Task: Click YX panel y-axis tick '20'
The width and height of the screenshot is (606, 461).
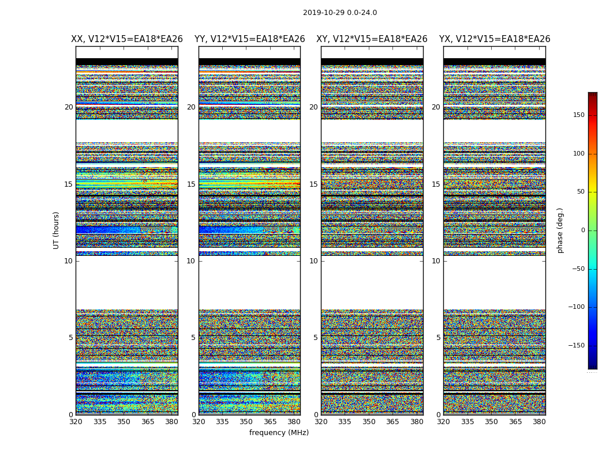Action: point(436,107)
